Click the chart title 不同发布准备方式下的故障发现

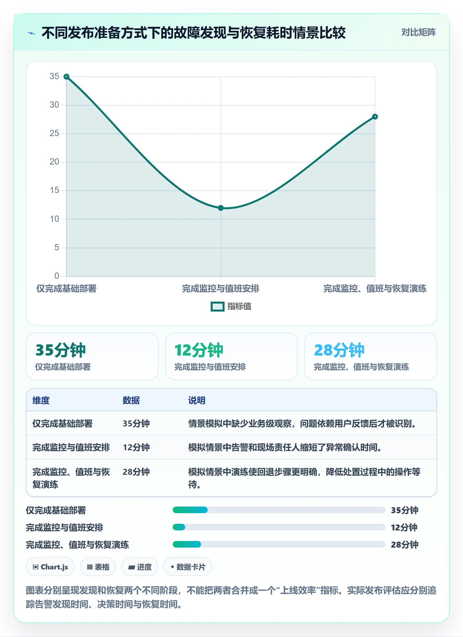click(x=193, y=33)
